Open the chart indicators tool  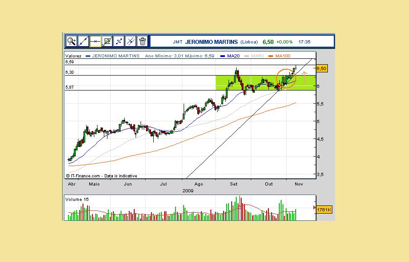click(107, 41)
